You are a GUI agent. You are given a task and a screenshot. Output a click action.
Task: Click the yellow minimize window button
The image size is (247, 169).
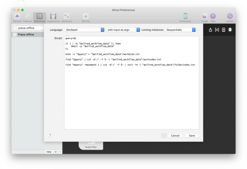coord(18,10)
